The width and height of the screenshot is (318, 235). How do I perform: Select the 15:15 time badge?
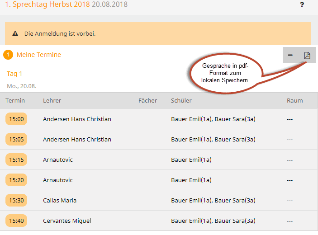click(16, 160)
